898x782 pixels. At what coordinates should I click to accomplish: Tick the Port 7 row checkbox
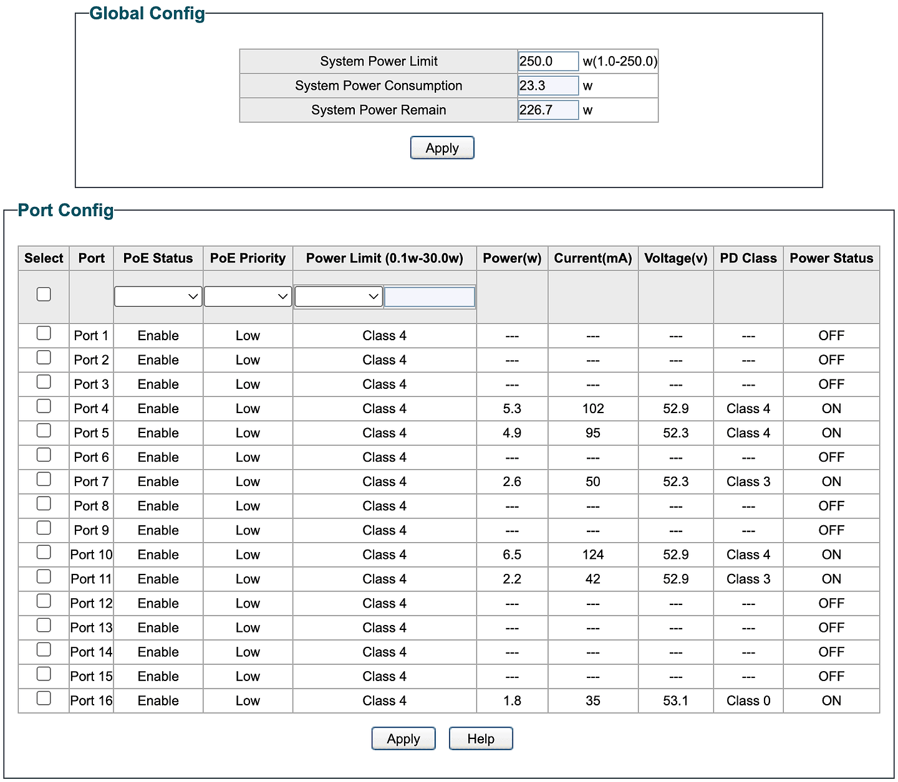coord(44,479)
